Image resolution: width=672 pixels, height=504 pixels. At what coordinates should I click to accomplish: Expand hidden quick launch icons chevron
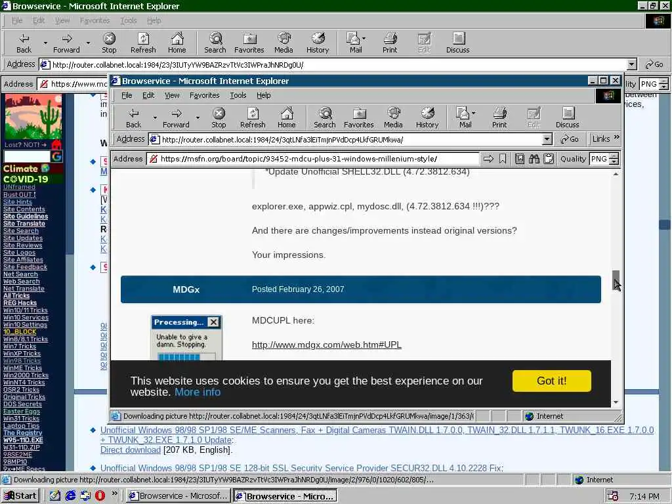pyautogui.click(x=114, y=493)
